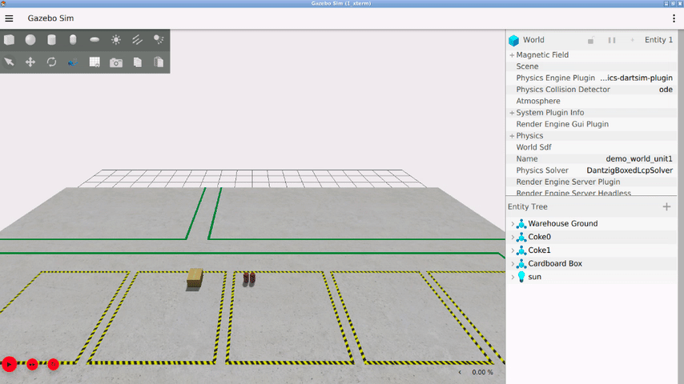
Task: Select Cardboard Box in the entity tree
Action: click(555, 264)
